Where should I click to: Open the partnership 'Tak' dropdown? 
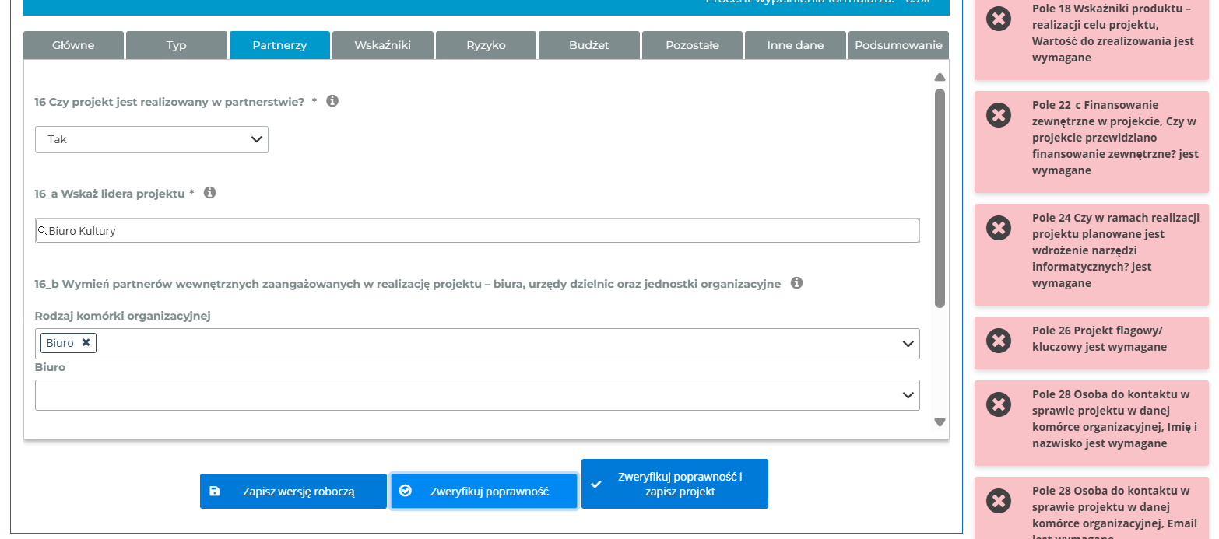pyautogui.click(x=152, y=140)
